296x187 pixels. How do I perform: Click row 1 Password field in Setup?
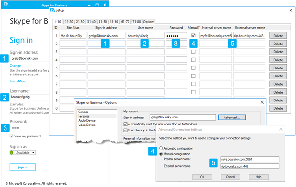tap(176, 36)
